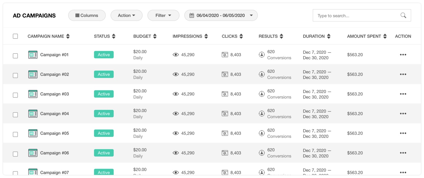The image size is (424, 178).
Task: Tick the select-all checkbox in table header
Action: pos(15,36)
